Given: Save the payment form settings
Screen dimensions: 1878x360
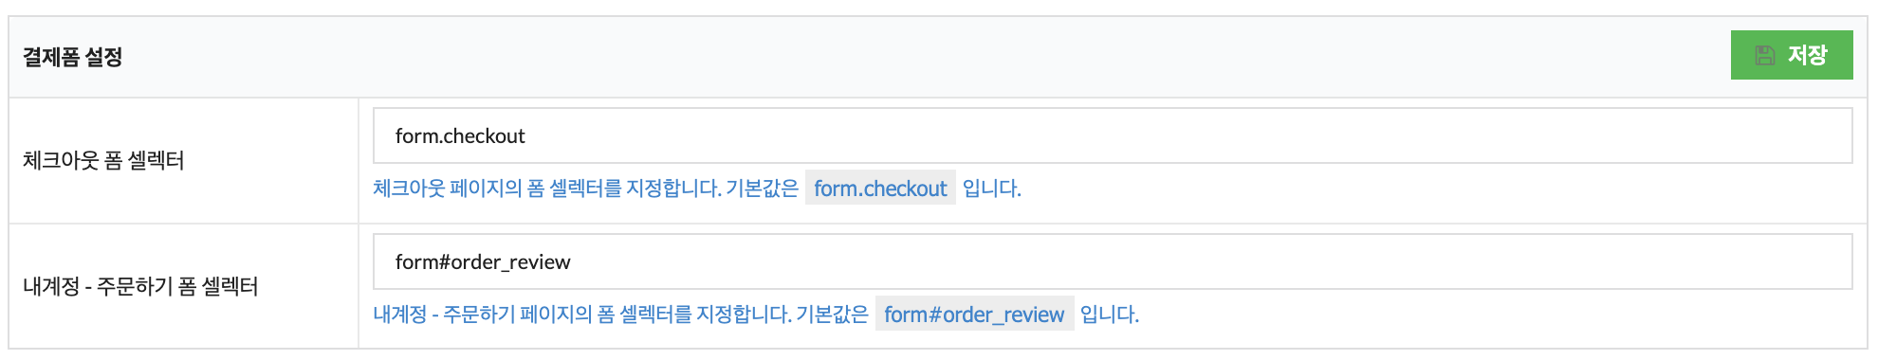Looking at the screenshot, I should (x=1791, y=55).
